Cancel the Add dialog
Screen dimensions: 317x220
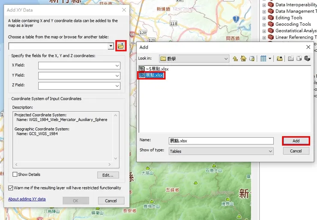(x=296, y=151)
